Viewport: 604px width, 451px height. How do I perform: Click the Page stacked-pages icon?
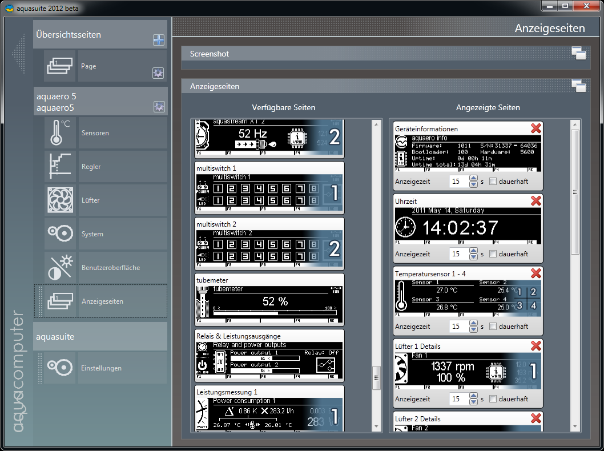coord(60,66)
